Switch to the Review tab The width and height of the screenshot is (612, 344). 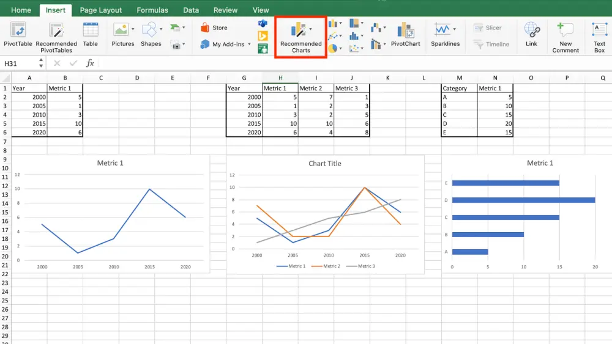[225, 10]
